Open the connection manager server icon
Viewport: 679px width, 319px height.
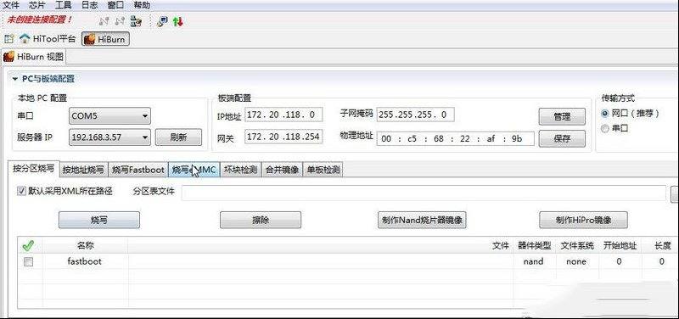pos(136,20)
